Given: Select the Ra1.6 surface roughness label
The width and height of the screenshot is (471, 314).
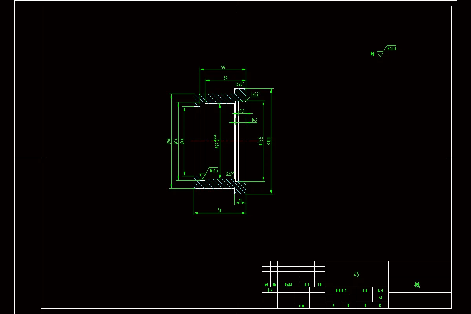Looking at the screenshot, I should (214, 171).
